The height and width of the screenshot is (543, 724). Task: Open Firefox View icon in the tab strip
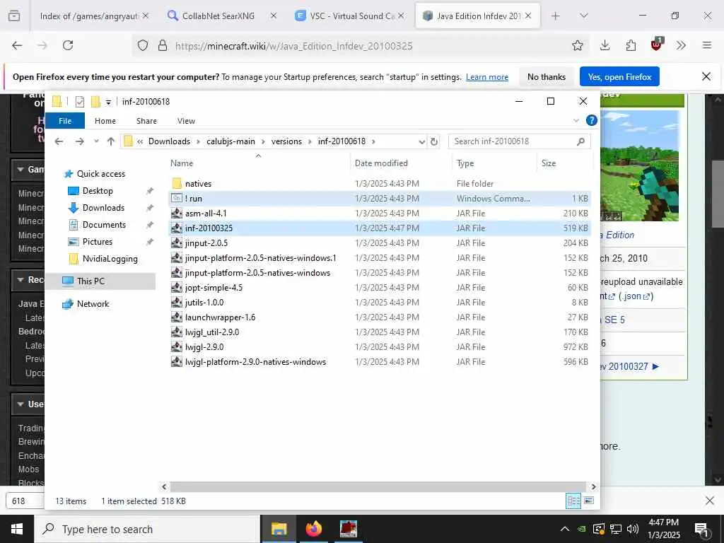[x=14, y=16]
